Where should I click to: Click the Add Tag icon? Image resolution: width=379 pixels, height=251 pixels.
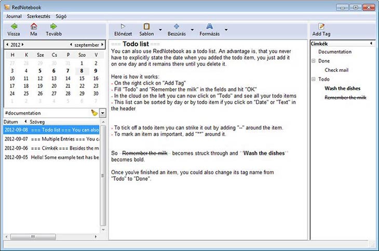321,27
